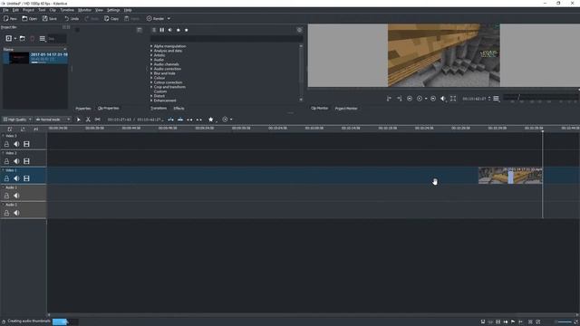Viewport: 580px width, 326px height.
Task: Open the Render dropdown arrow
Action: [169, 18]
